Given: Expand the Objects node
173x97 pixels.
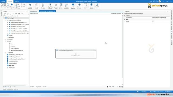Looking at the screenshot, I should [6, 40].
